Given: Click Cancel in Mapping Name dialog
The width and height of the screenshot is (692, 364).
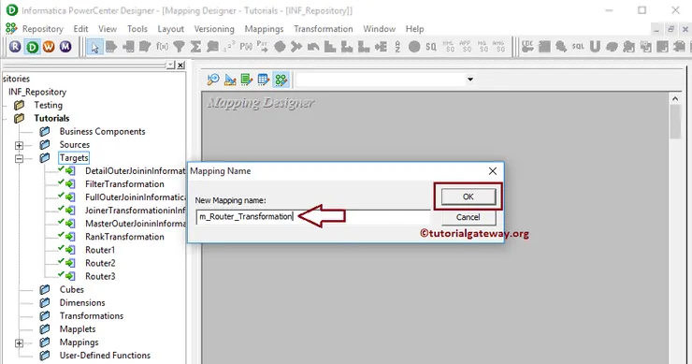Looking at the screenshot, I should 469,217.
